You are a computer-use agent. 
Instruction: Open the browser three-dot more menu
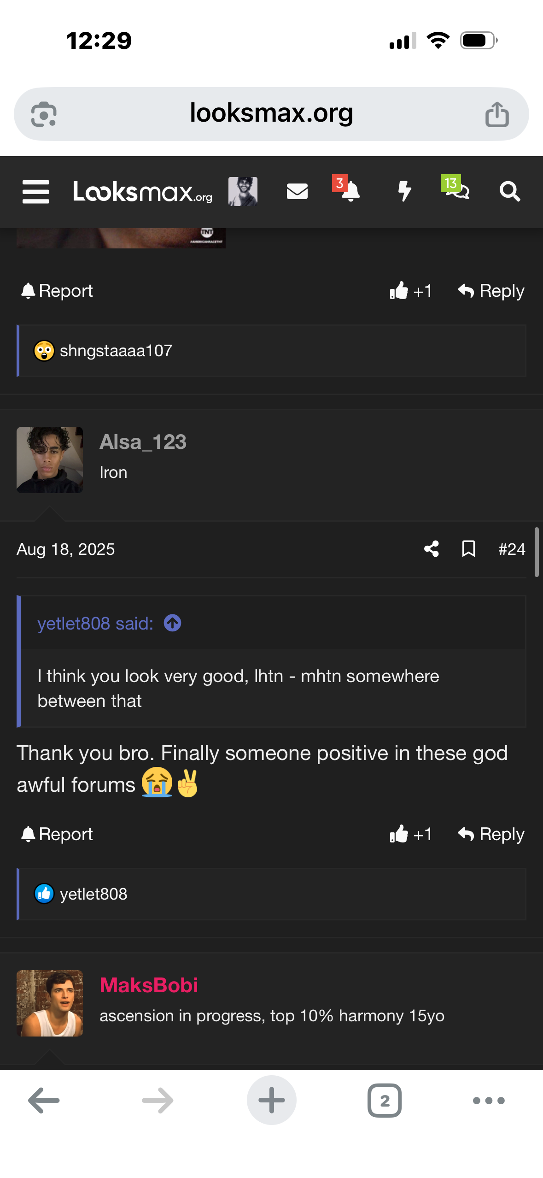point(489,1101)
